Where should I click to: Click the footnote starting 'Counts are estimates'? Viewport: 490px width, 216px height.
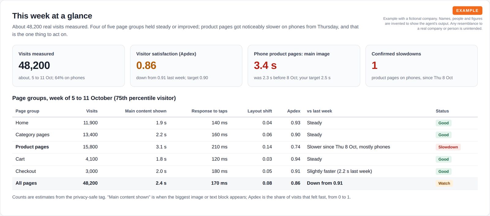coord(181,197)
